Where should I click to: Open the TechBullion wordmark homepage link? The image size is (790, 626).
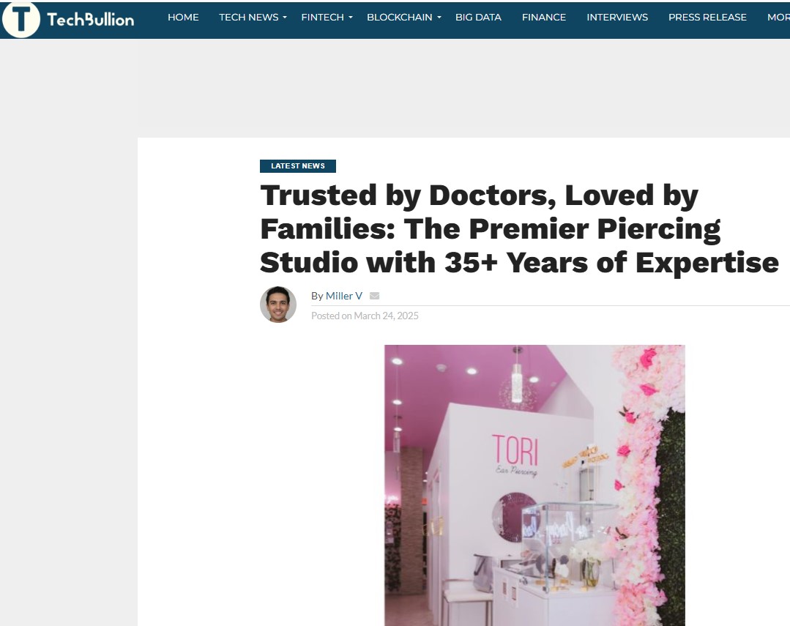click(91, 19)
